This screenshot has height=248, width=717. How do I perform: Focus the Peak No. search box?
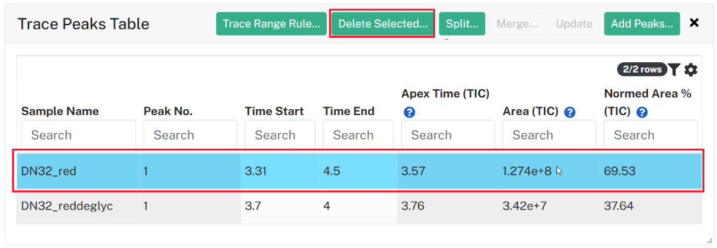click(190, 134)
